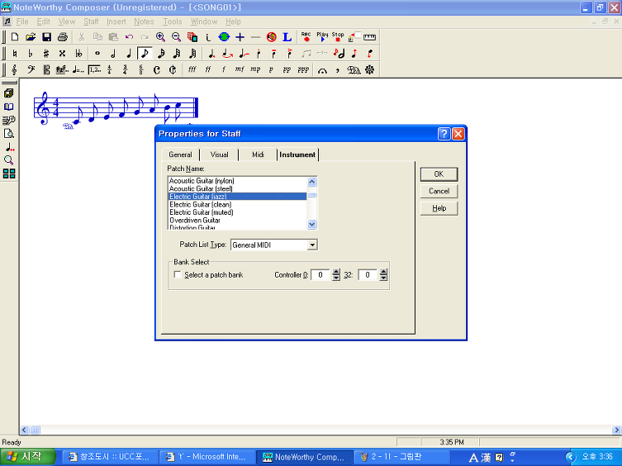Decrease the Controller 0 spinner value

point(336,278)
